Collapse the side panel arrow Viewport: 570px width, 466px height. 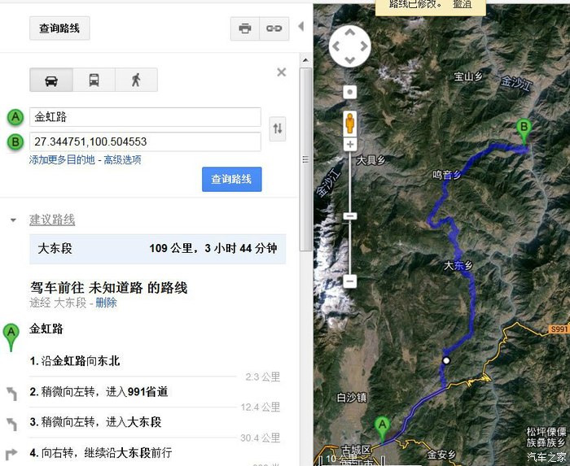[300, 27]
